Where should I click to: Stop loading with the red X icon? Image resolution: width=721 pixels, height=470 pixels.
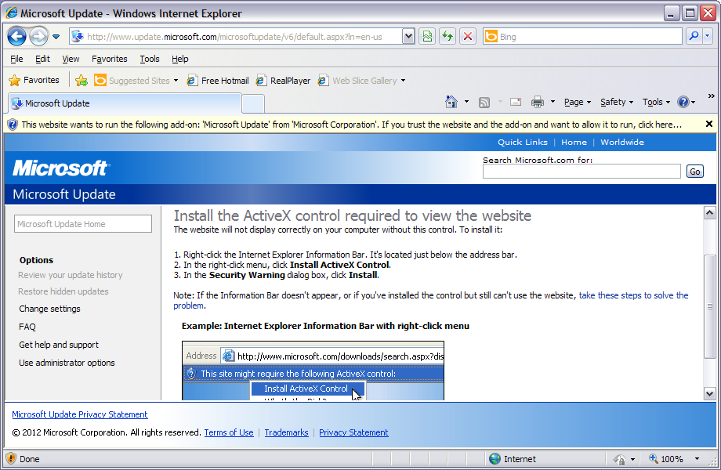(x=468, y=37)
